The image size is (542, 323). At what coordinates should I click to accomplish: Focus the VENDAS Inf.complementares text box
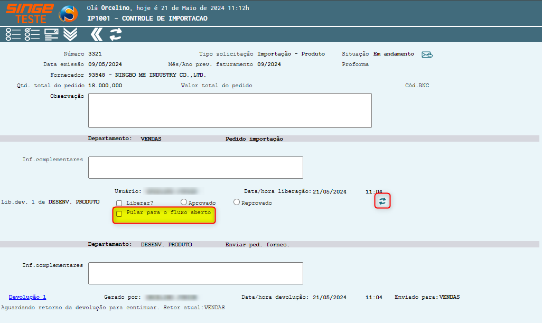(x=195, y=168)
